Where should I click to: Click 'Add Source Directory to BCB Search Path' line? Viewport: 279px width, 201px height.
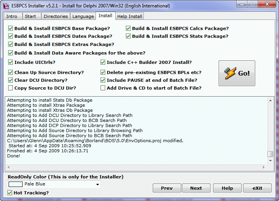click(70, 136)
